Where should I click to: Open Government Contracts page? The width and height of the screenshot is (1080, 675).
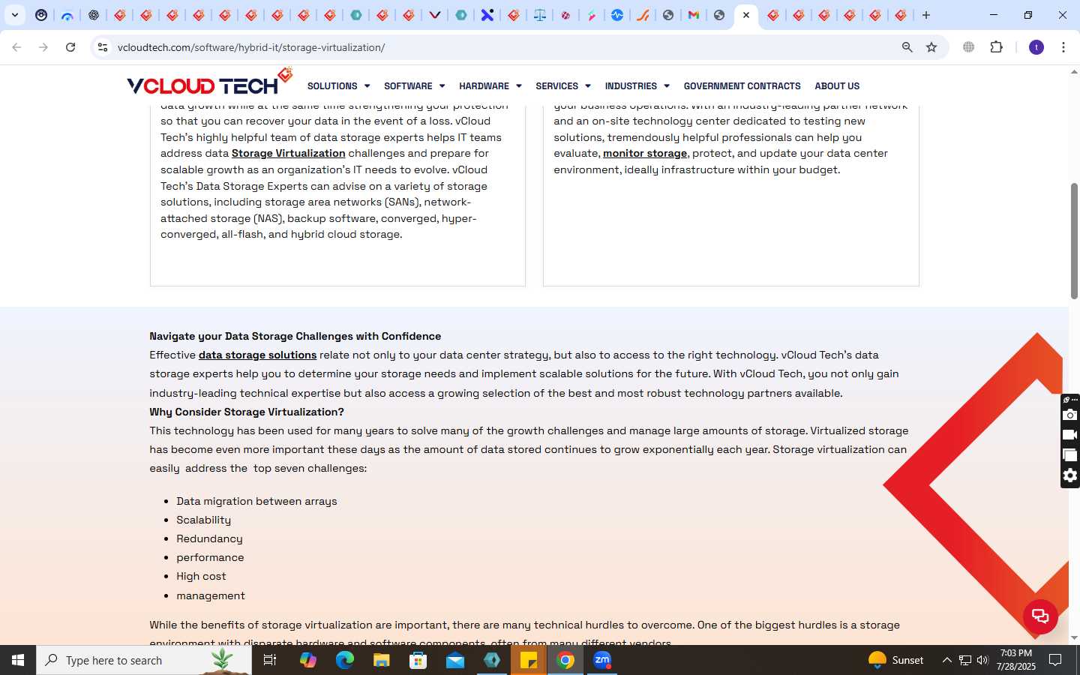(x=742, y=86)
